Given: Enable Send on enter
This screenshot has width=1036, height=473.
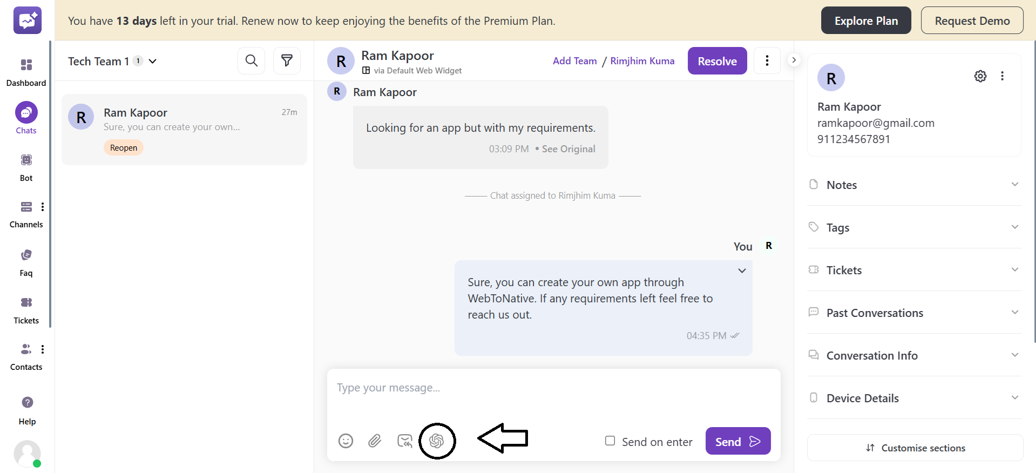Looking at the screenshot, I should (x=610, y=441).
